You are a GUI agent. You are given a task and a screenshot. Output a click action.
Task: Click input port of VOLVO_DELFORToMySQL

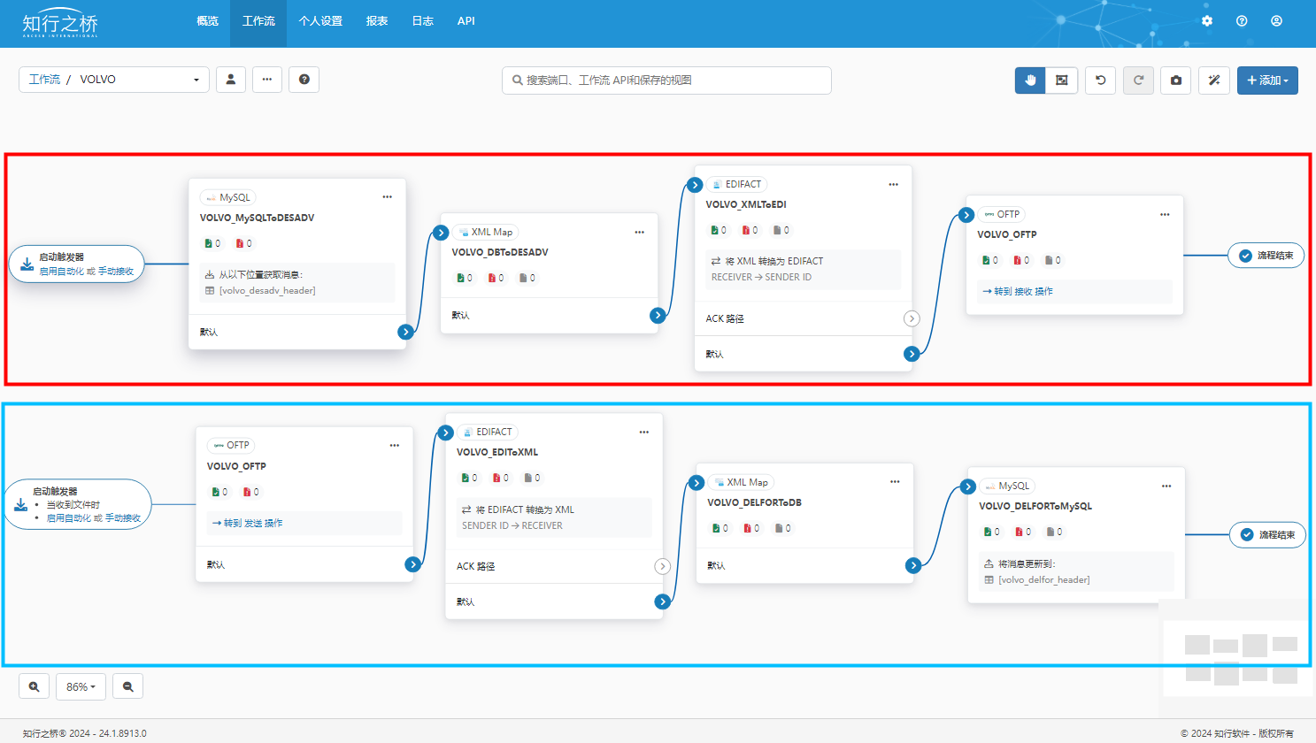(x=968, y=486)
